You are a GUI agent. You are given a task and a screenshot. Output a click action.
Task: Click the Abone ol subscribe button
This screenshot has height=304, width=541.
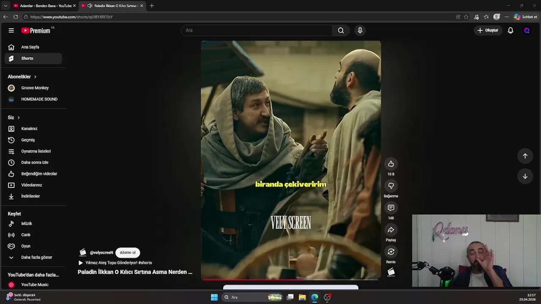[128, 252]
